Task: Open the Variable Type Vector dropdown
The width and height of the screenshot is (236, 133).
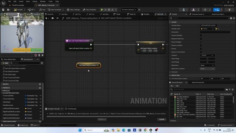Action: point(207,29)
